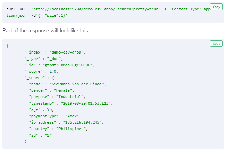Click the "_source" key line

(x=39, y=78)
